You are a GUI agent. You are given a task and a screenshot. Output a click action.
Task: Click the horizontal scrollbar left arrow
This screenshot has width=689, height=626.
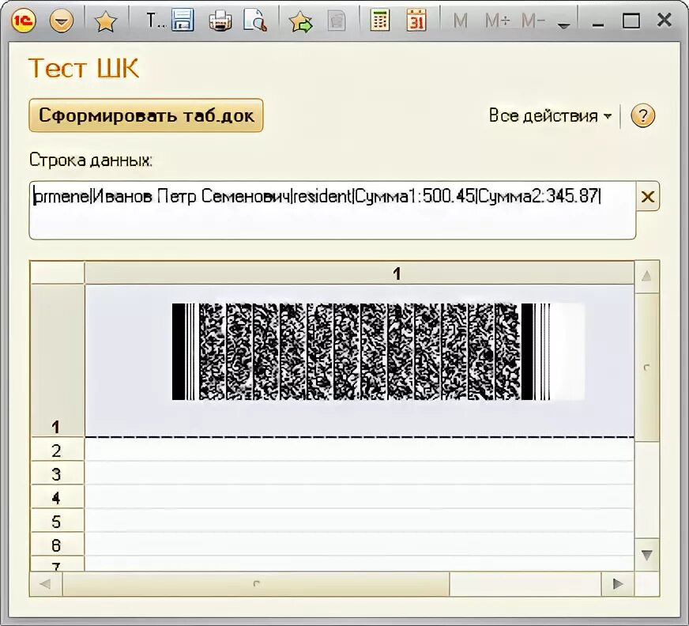[x=45, y=584]
